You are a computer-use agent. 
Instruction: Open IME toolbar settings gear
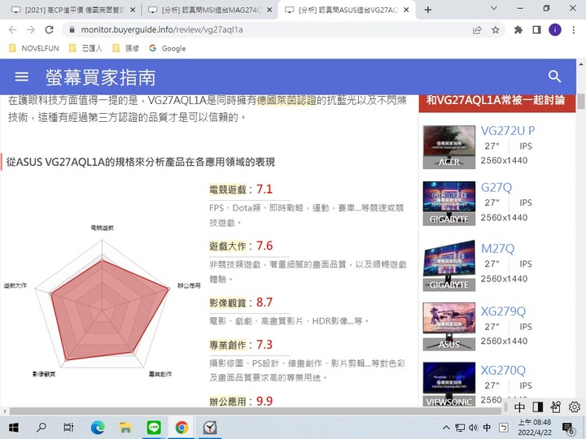coord(575,407)
